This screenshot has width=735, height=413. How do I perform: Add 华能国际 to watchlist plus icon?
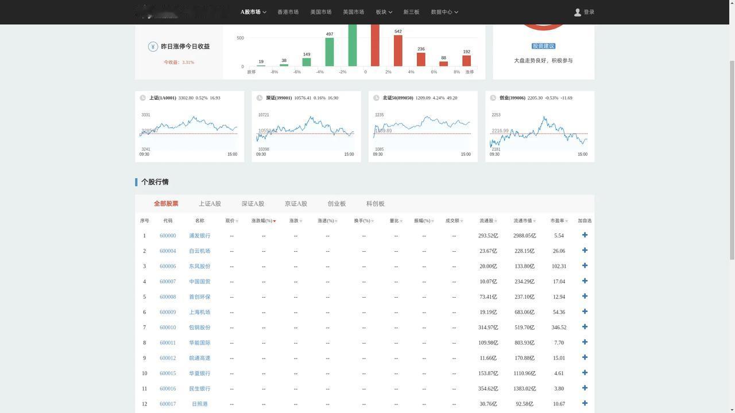pos(585,342)
